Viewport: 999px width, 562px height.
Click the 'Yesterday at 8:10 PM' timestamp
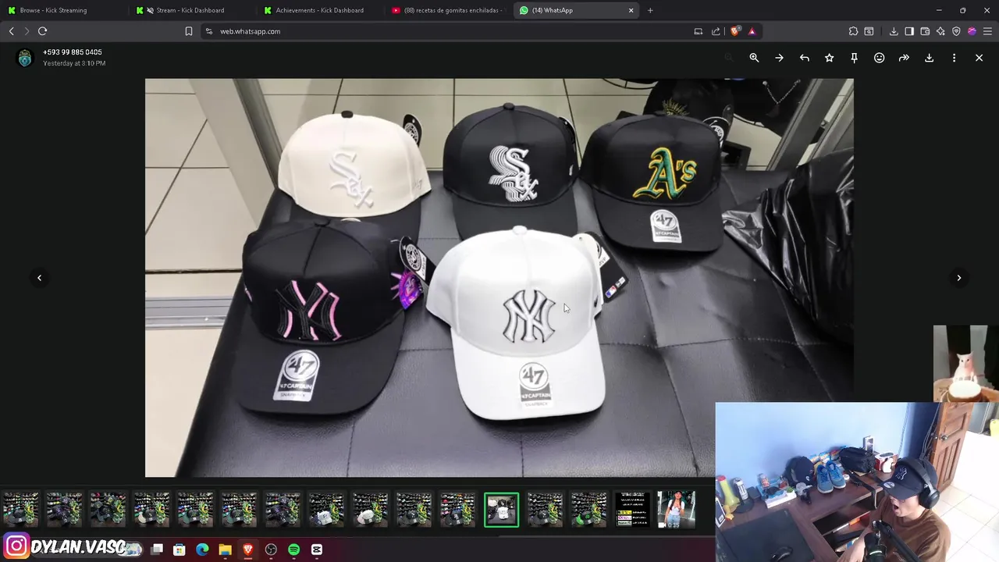pos(74,63)
